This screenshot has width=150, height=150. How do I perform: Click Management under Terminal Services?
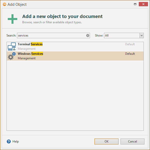(x=26, y=49)
